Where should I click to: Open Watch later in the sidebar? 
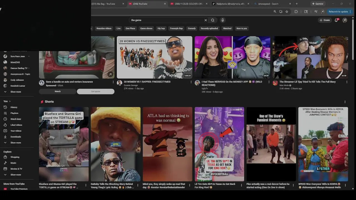click(16, 119)
